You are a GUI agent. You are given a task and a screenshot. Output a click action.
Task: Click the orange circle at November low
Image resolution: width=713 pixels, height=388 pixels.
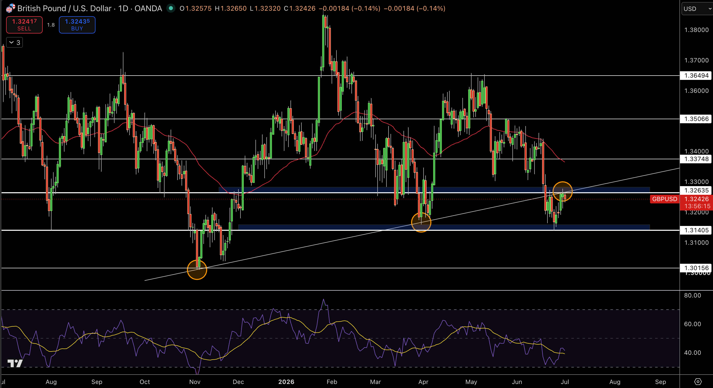pyautogui.click(x=197, y=270)
